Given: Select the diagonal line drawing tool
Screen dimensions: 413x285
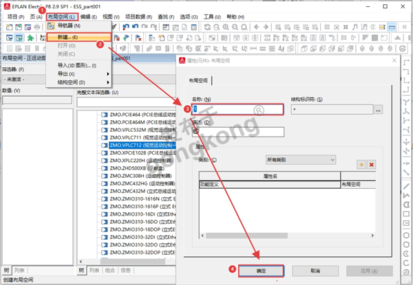Looking at the screenshot, I should point(406,186).
